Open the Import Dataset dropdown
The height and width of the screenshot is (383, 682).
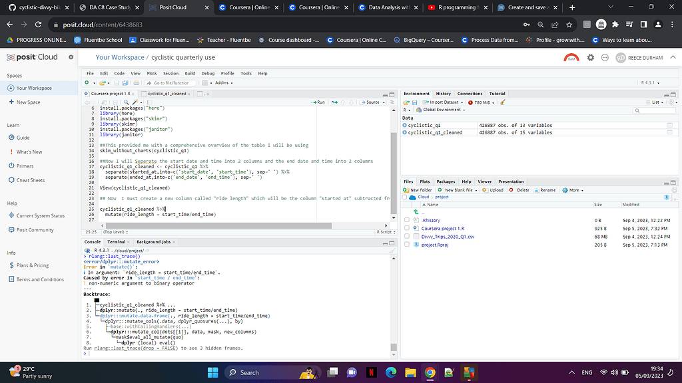tap(443, 102)
